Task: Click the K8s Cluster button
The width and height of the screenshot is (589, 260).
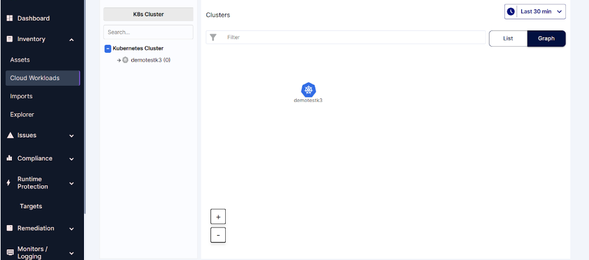Action: (x=149, y=14)
